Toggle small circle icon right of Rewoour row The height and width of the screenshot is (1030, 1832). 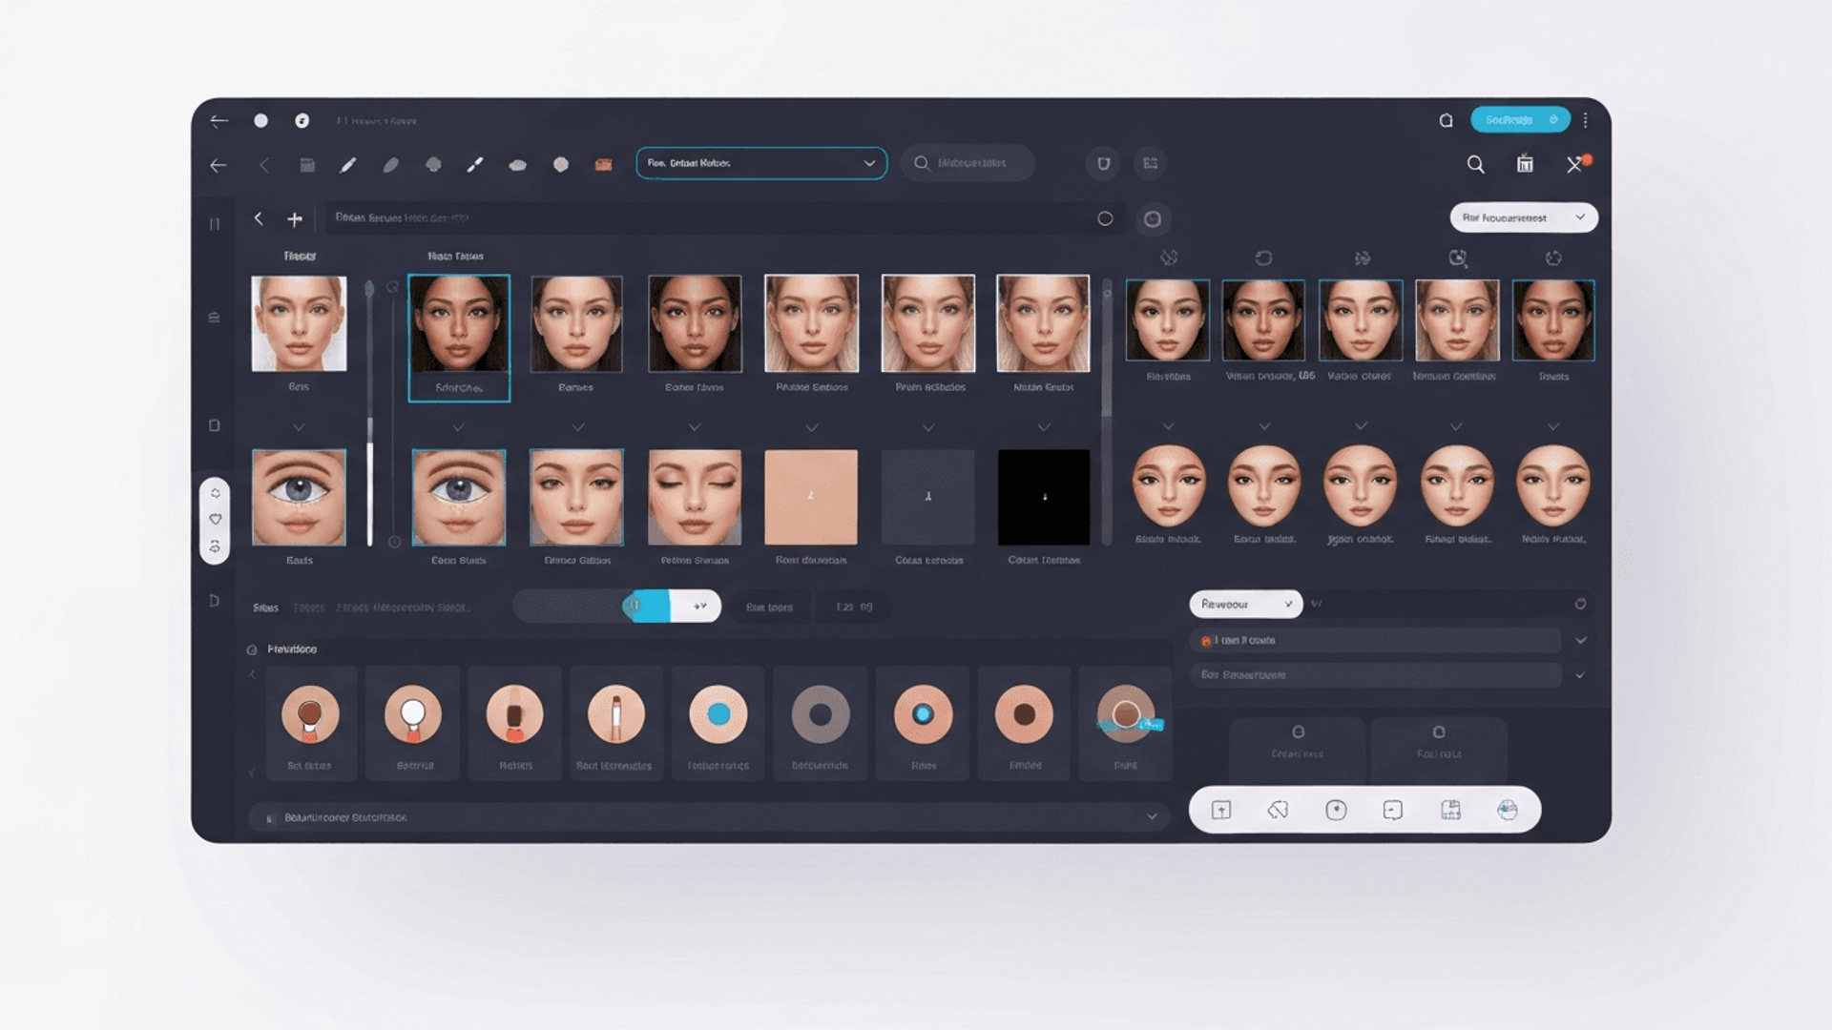click(1580, 604)
